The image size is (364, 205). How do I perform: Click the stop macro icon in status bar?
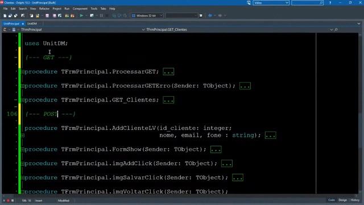pos(13,200)
